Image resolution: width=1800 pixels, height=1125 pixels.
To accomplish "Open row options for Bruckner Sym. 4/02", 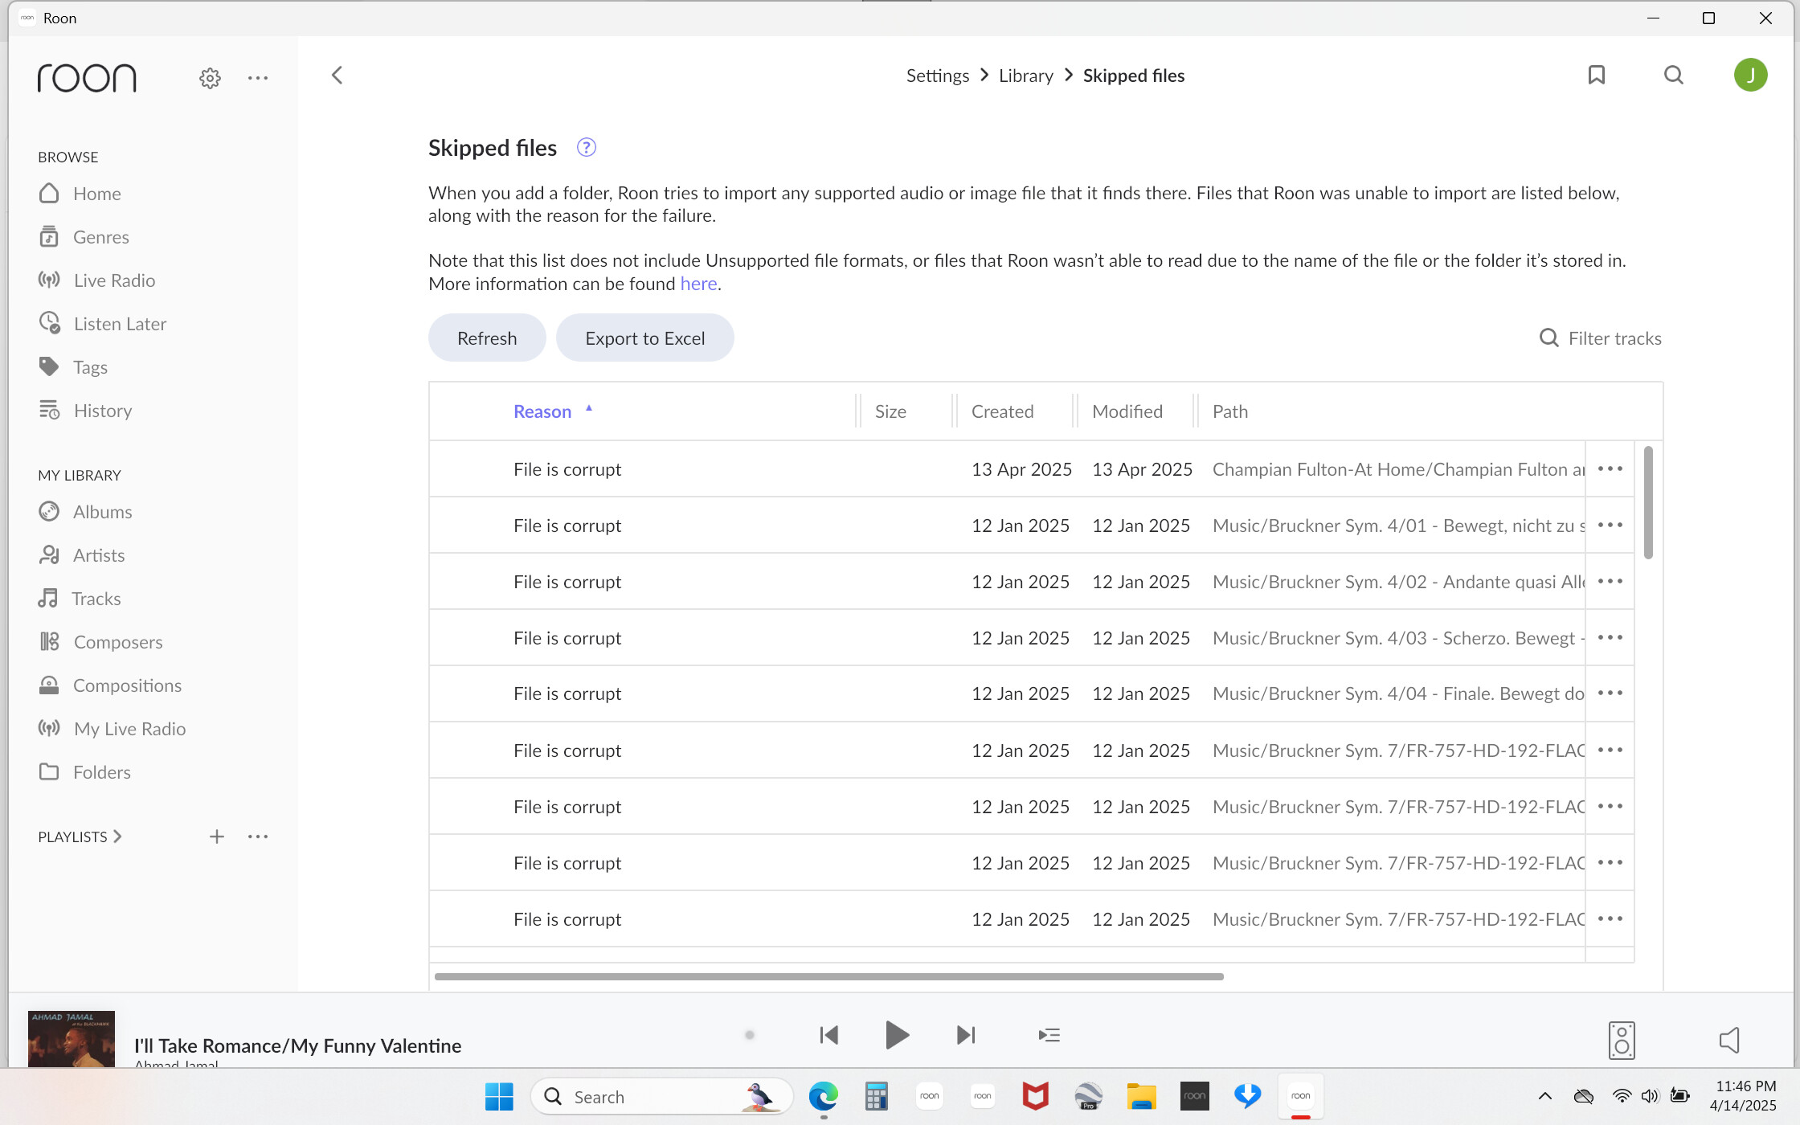I will click(x=1610, y=581).
